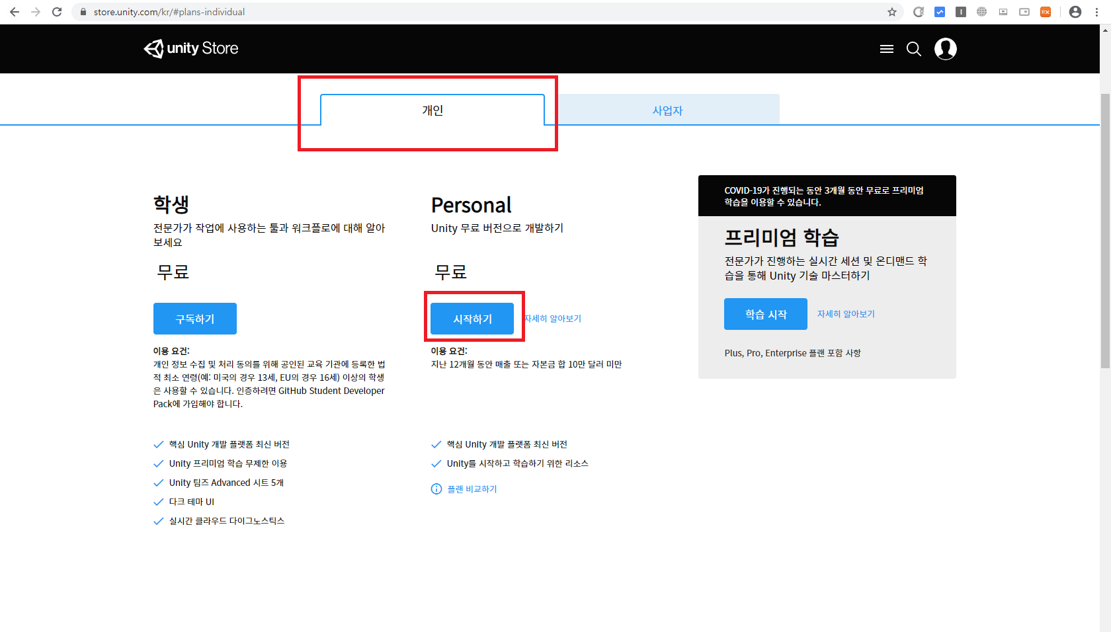The height and width of the screenshot is (632, 1111).
Task: Click the 학습 시작 button
Action: pos(766,314)
